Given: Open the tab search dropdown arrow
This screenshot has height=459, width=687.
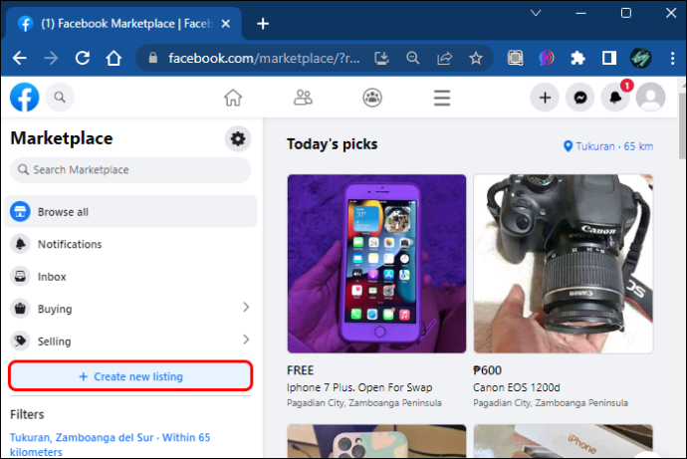Looking at the screenshot, I should 536,13.
